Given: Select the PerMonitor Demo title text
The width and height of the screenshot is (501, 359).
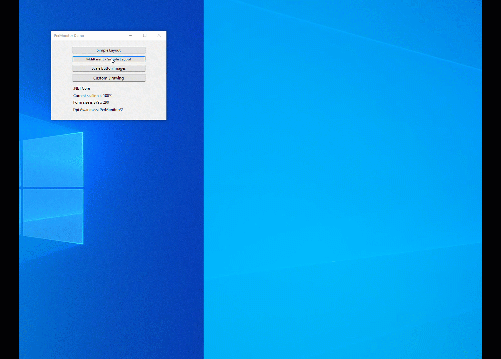Looking at the screenshot, I should pos(69,36).
